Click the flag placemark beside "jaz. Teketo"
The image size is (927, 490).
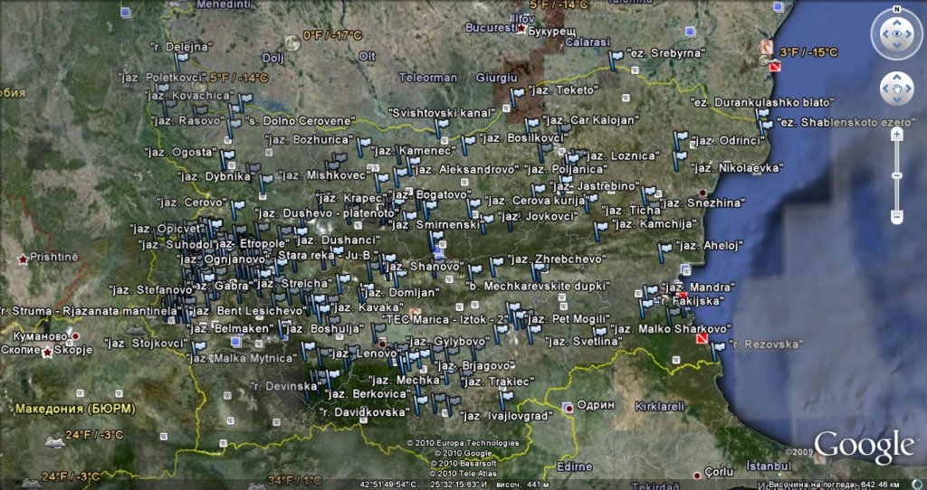(517, 96)
